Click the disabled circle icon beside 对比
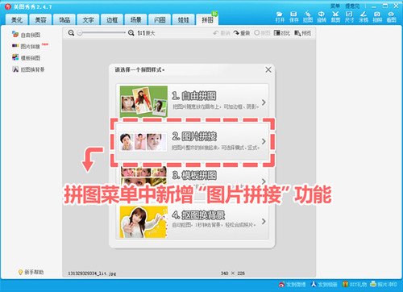 [257, 33]
